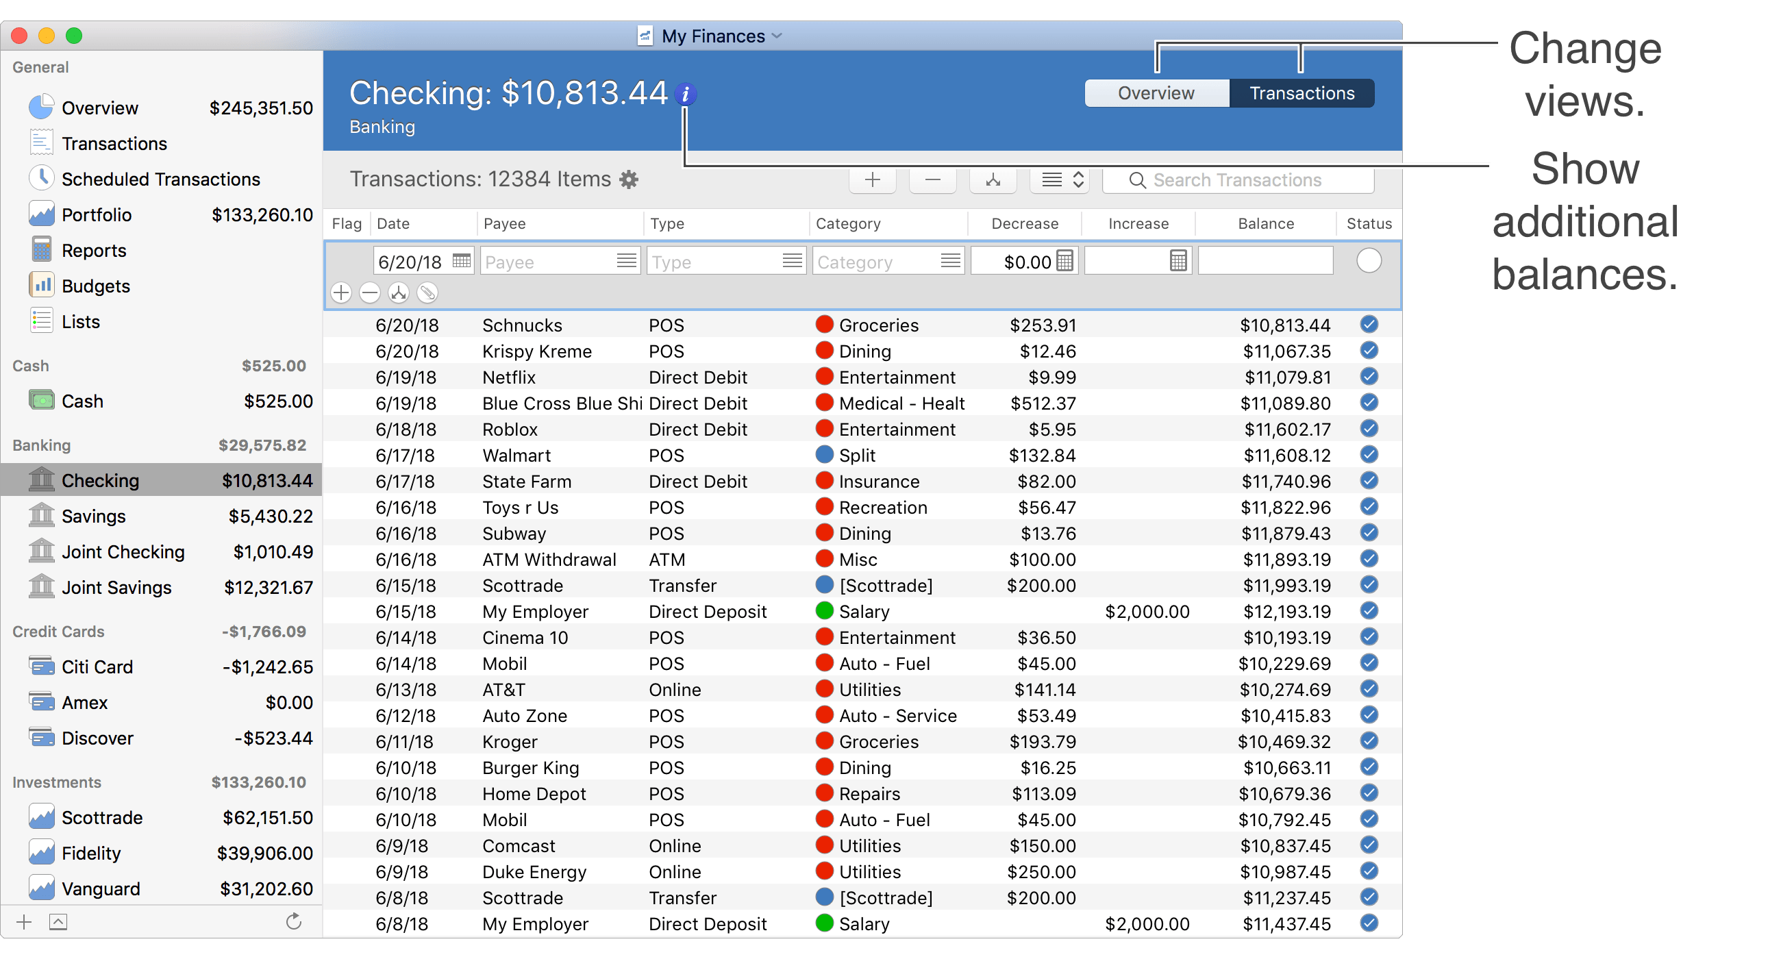The image size is (1781, 959).
Task: Click the add transaction plus icon
Action: [x=871, y=181]
